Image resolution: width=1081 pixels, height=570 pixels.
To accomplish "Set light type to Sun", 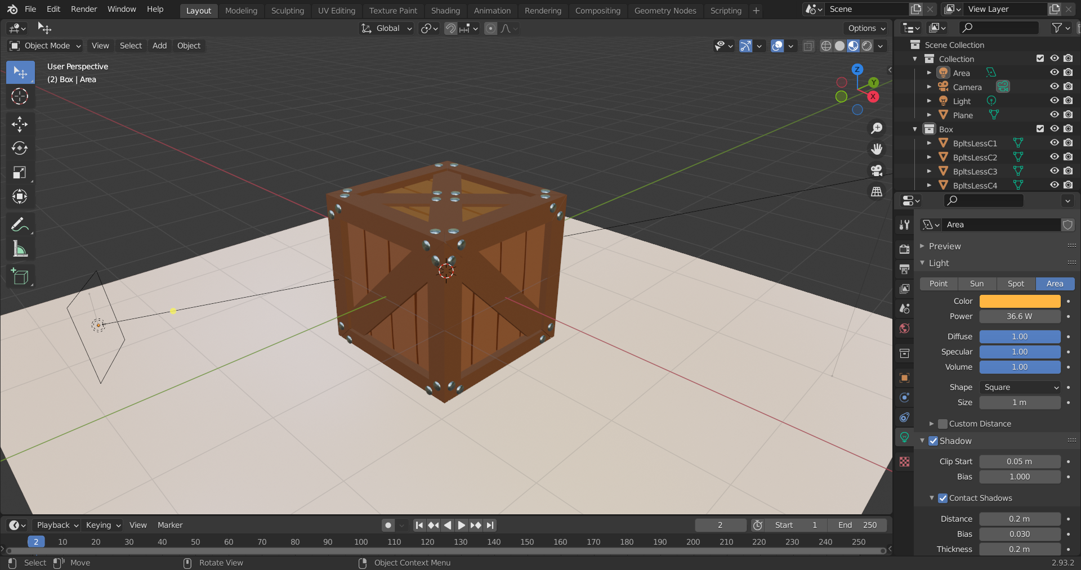I will [977, 284].
